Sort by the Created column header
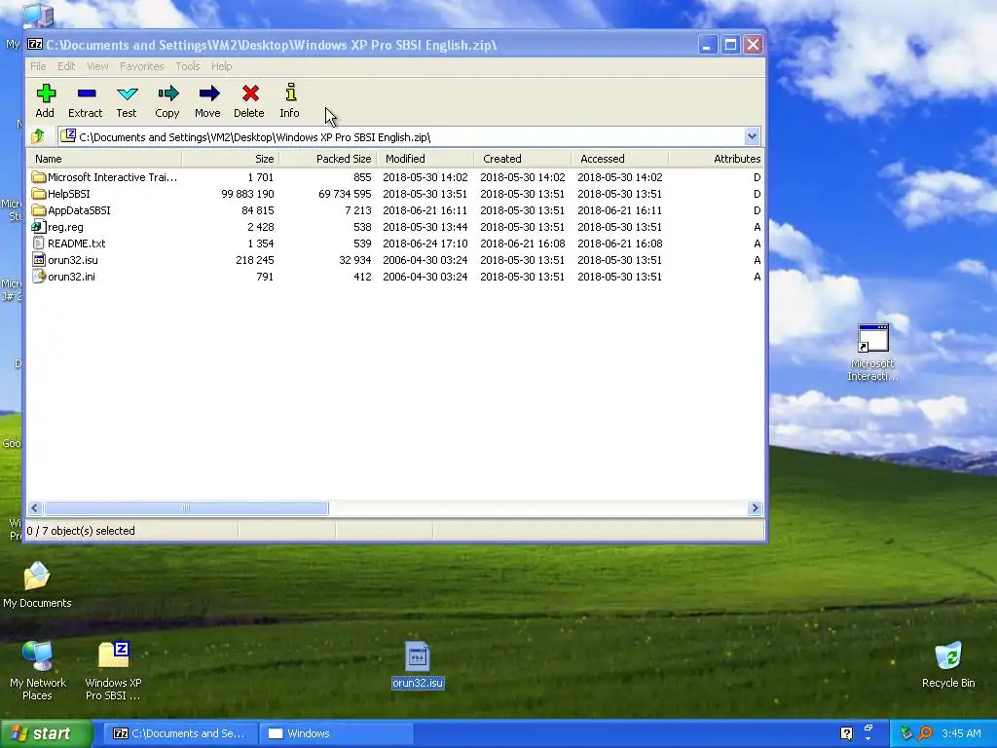The width and height of the screenshot is (997, 748). tap(522, 159)
